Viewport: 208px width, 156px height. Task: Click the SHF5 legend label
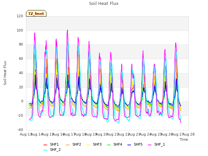138,144
